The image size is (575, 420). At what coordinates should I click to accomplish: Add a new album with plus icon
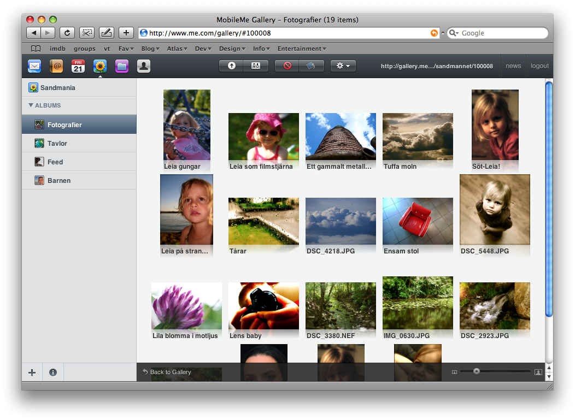(x=32, y=372)
